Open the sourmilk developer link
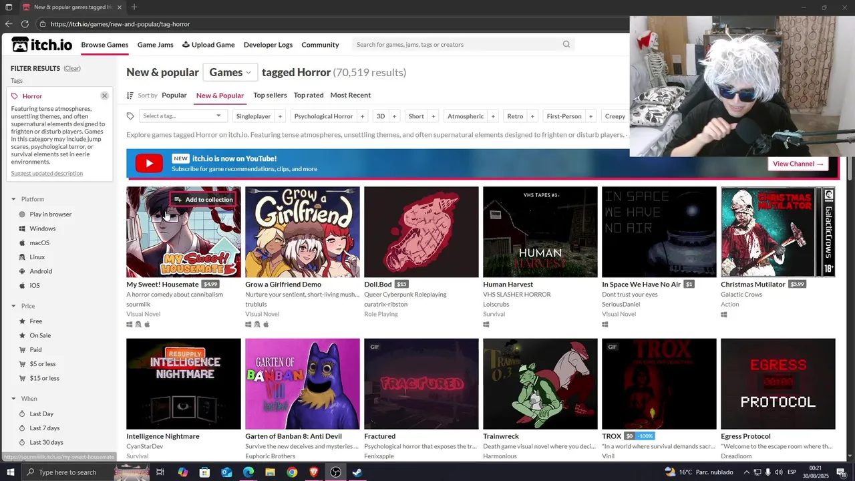 tap(138, 304)
